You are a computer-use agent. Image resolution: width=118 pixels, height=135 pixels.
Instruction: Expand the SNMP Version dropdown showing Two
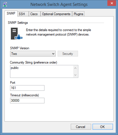(33, 54)
